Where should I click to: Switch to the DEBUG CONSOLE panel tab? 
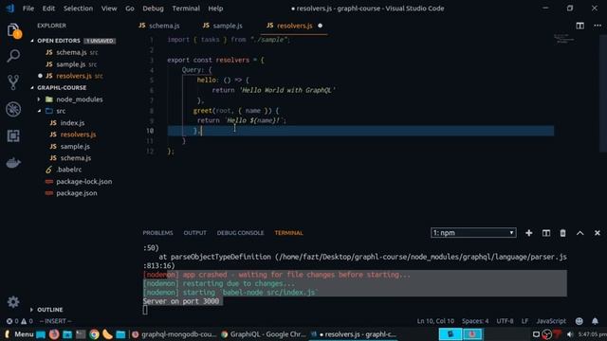pyautogui.click(x=240, y=233)
